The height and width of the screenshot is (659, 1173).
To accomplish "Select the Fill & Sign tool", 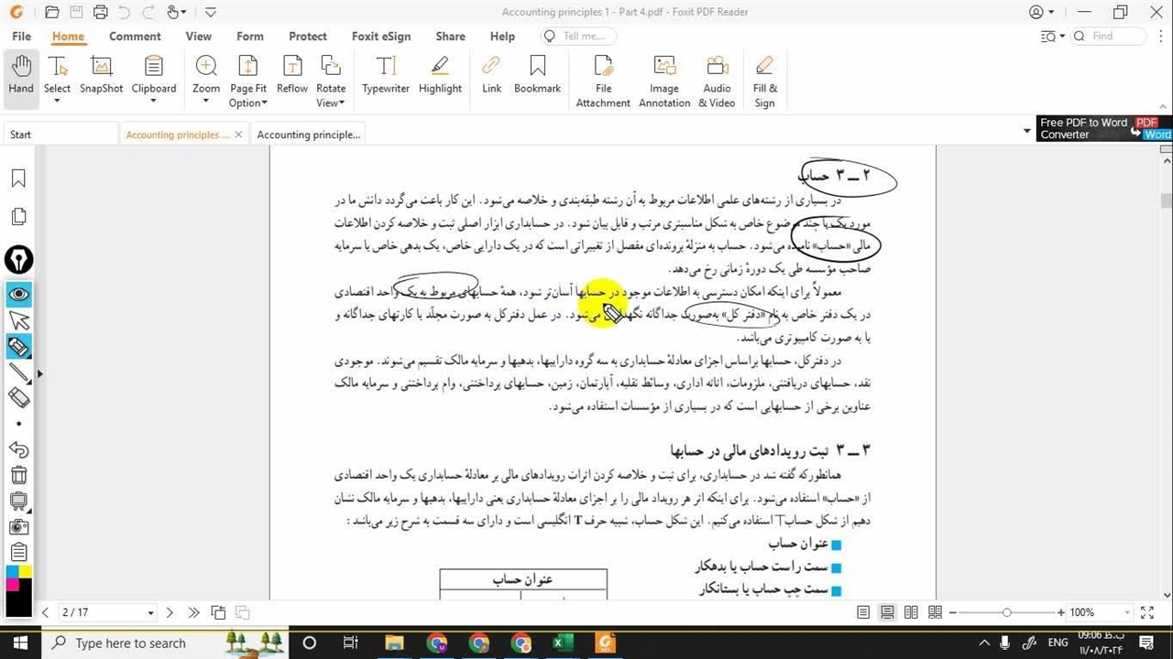I will pyautogui.click(x=764, y=80).
